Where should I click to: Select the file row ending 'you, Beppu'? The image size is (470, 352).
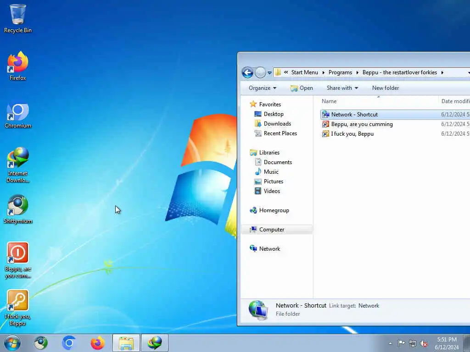click(395, 133)
